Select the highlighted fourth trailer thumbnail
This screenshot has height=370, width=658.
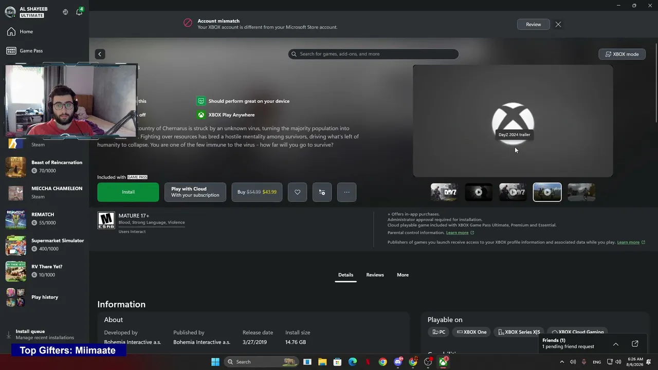click(x=547, y=192)
